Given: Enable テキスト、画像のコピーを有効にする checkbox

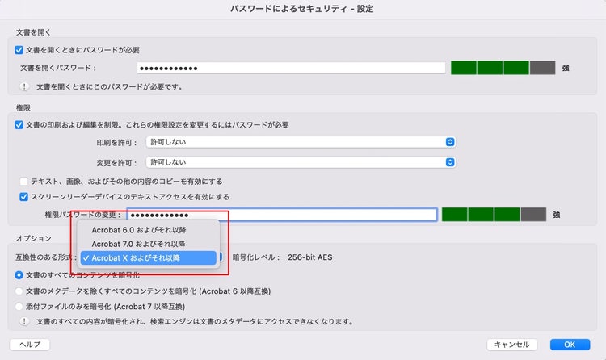Looking at the screenshot, I should (24, 181).
